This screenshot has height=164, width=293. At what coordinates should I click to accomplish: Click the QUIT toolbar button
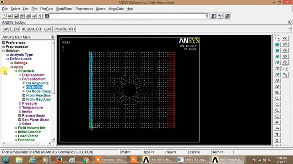[x=48, y=29]
